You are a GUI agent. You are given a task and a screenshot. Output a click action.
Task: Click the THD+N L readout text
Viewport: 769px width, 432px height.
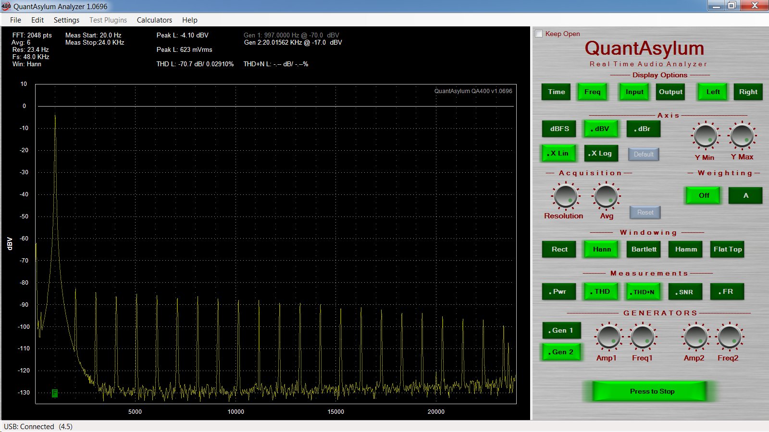(276, 64)
